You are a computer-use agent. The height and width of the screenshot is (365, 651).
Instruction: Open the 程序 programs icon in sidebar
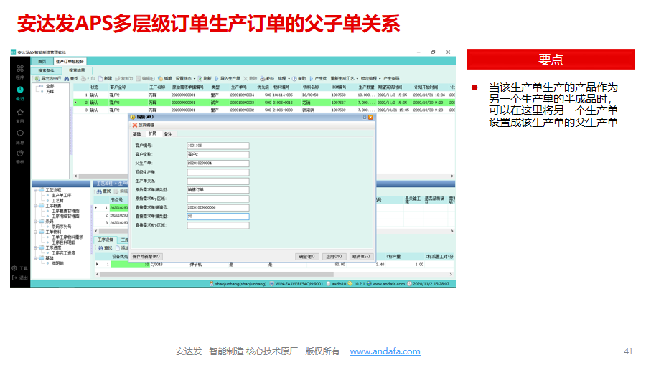pos(20,69)
